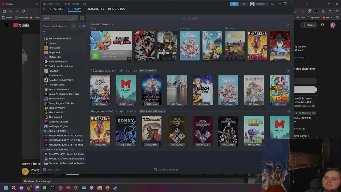The height and width of the screenshot is (192, 341).
Task: Open the Friends menu
Action: [x=66, y=4]
